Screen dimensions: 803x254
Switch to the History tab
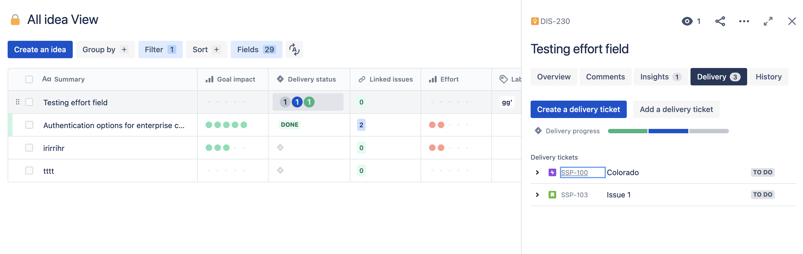tap(768, 77)
